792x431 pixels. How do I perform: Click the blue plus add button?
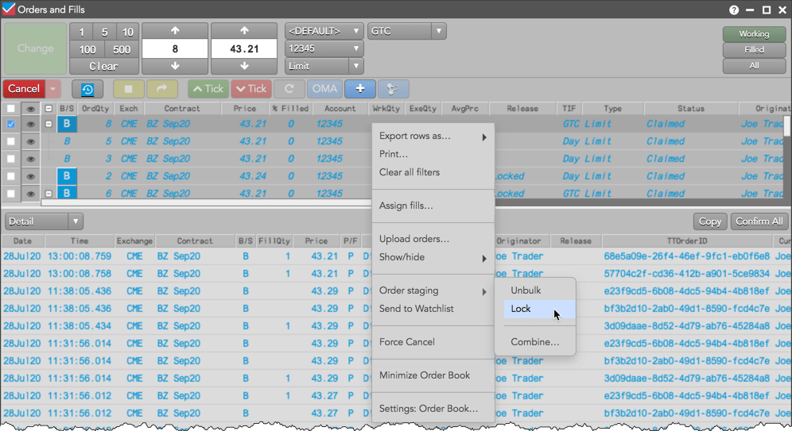pos(360,89)
